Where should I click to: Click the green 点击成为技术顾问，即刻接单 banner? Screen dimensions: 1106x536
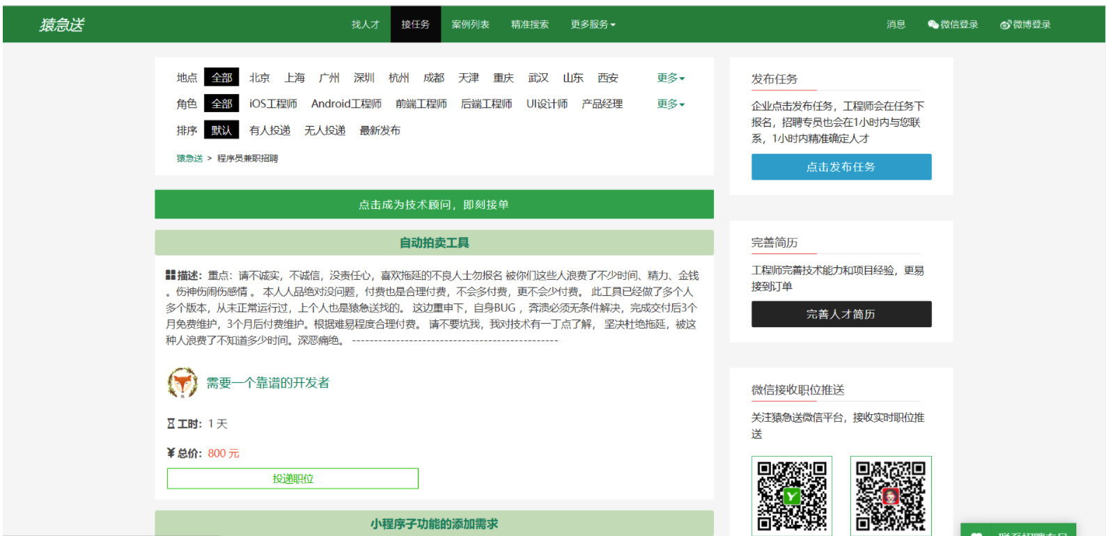pos(434,205)
